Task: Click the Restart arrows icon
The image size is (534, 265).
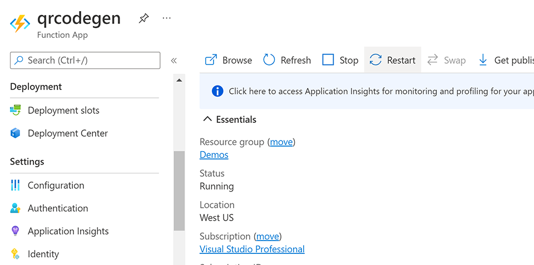Action: tap(375, 60)
